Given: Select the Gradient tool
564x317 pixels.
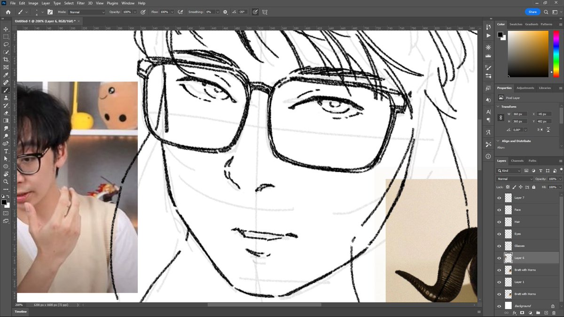Looking at the screenshot, I should click(x=6, y=120).
